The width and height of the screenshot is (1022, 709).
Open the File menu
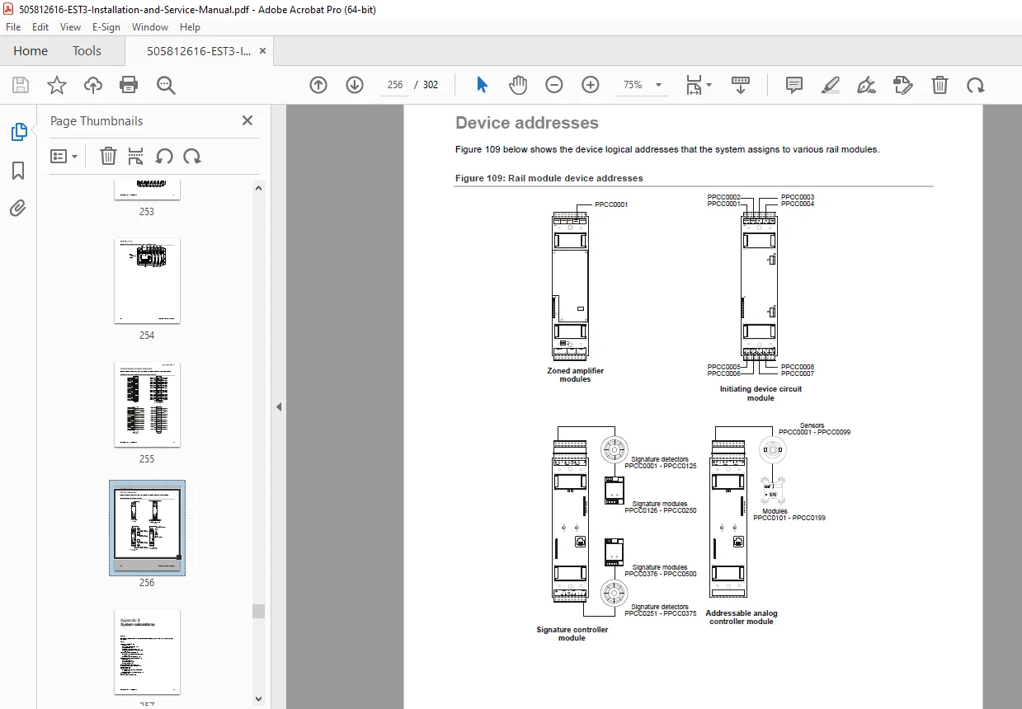pos(14,26)
